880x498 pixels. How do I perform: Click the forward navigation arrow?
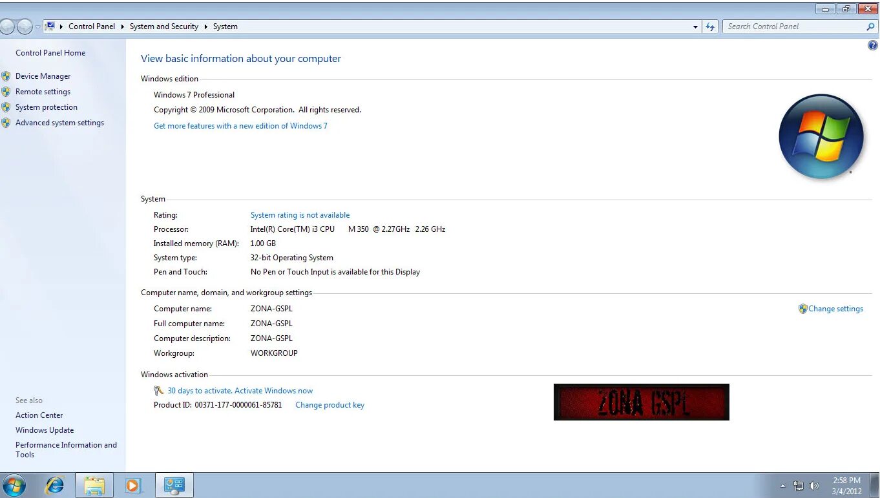pyautogui.click(x=25, y=26)
